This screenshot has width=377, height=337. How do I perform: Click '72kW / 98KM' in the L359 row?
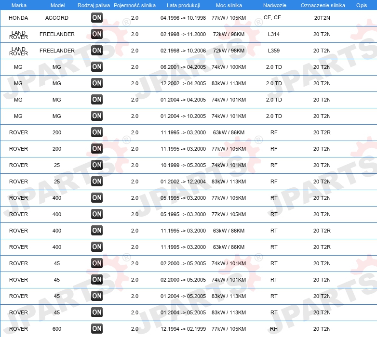pyautogui.click(x=229, y=51)
